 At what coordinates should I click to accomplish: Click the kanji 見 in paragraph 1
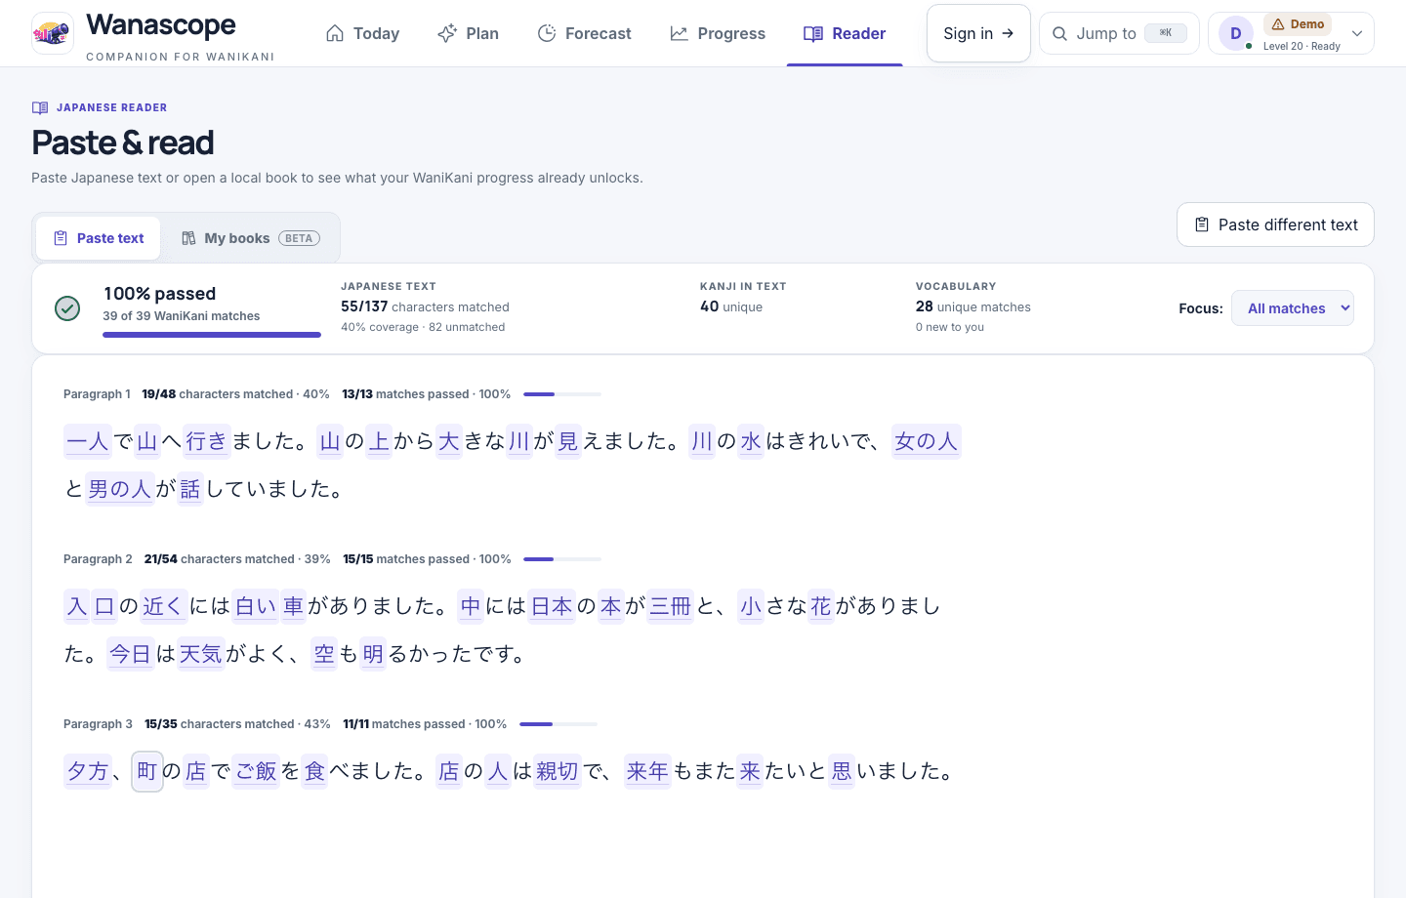(x=568, y=441)
